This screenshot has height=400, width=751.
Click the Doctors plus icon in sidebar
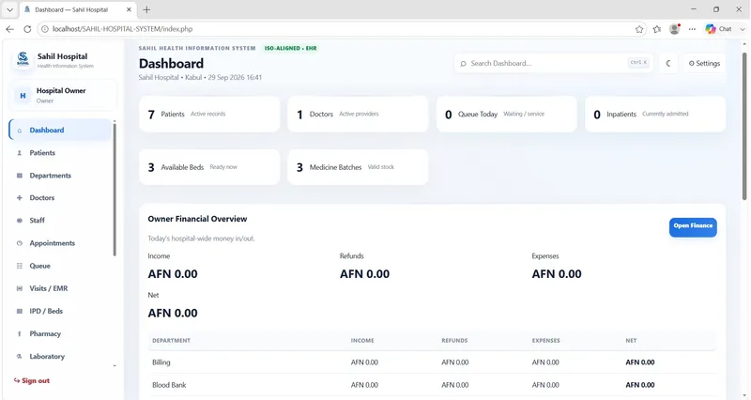point(20,198)
